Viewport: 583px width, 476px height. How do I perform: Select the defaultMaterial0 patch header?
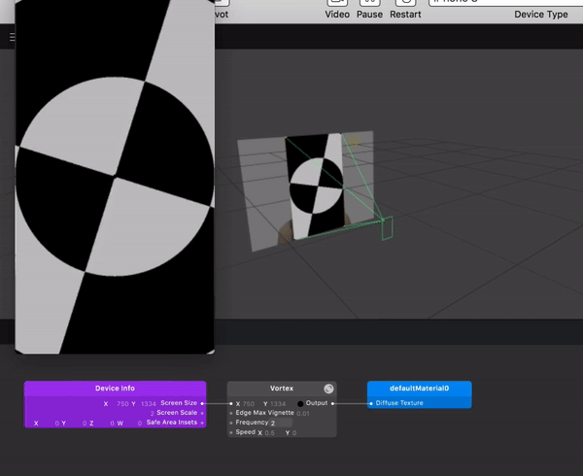tap(420, 389)
